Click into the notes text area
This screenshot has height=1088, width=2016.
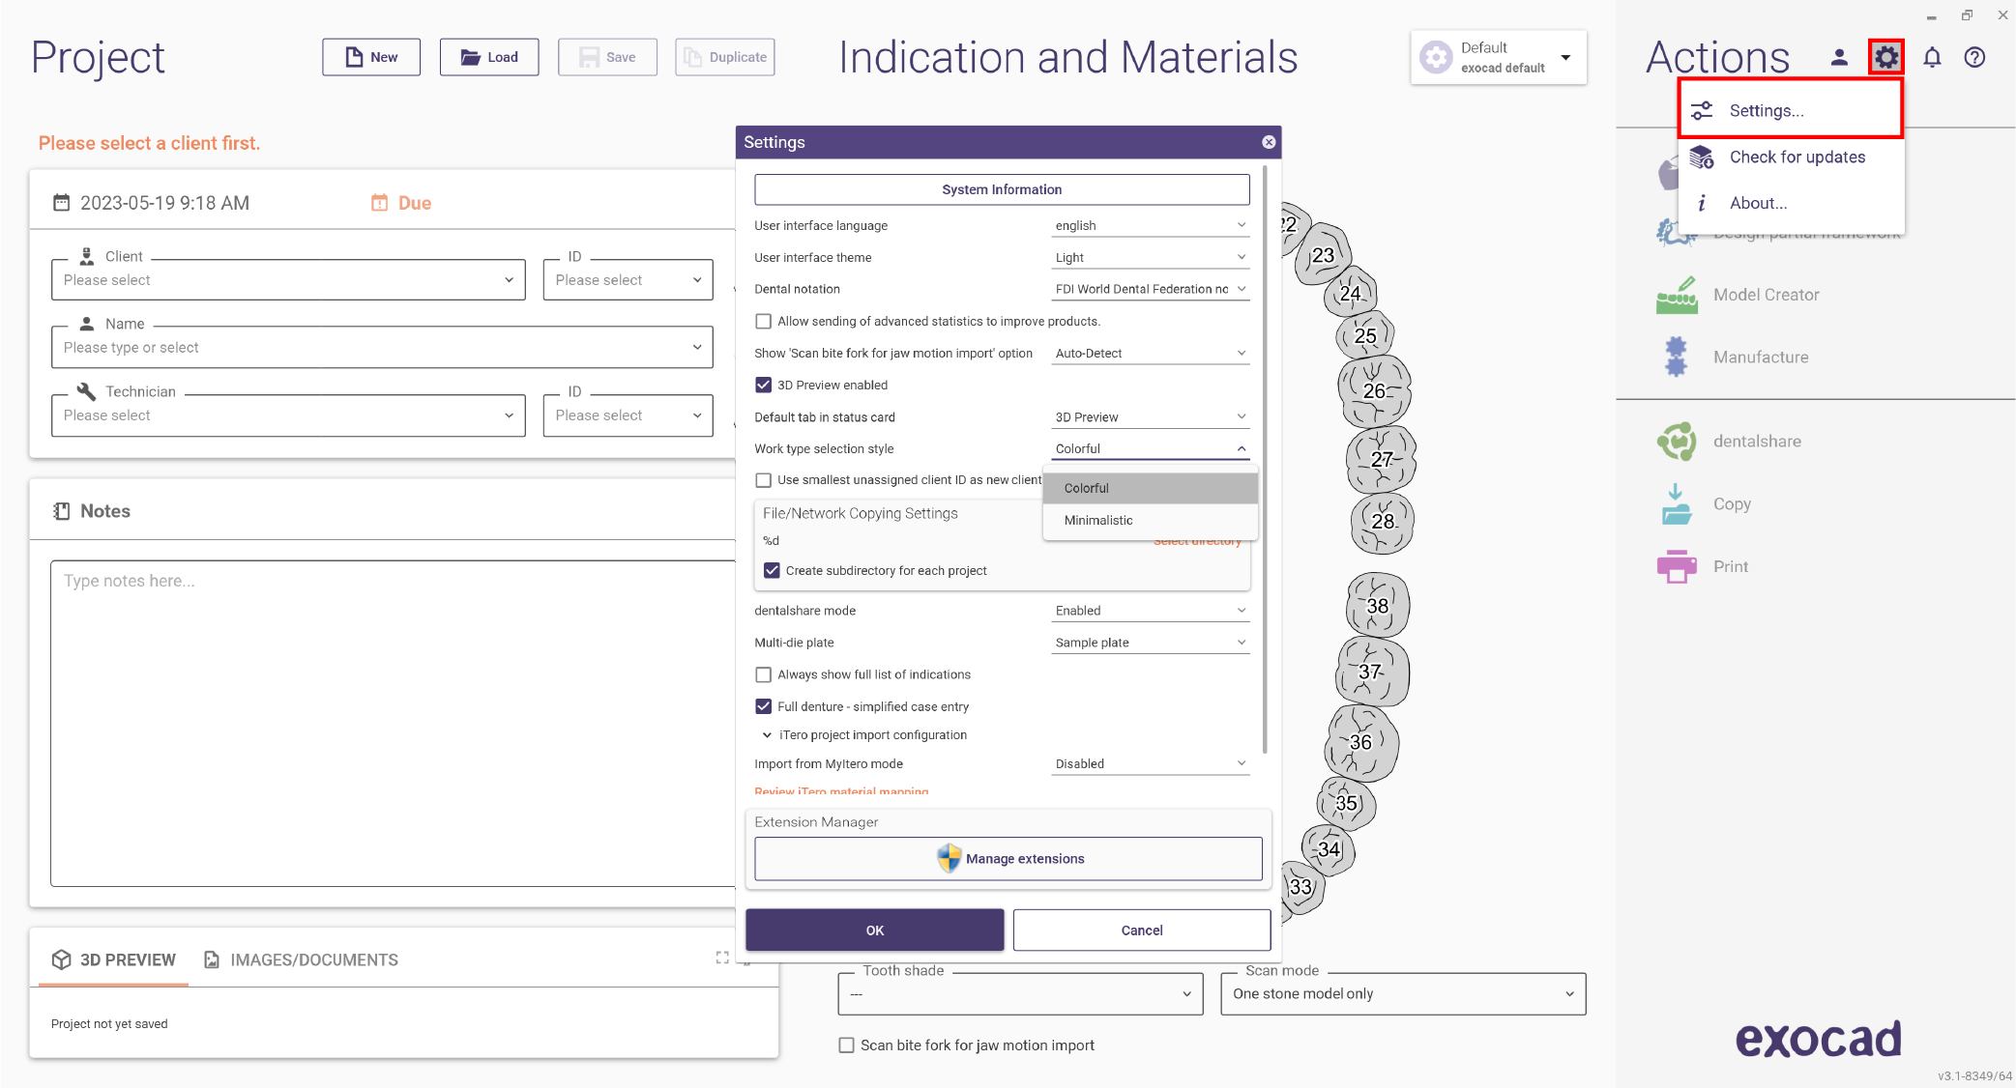(394, 724)
